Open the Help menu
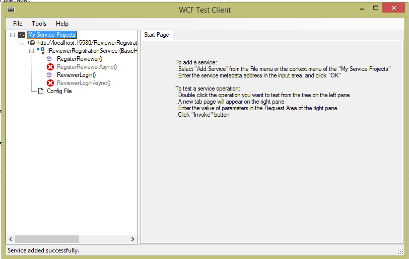The width and height of the screenshot is (409, 259). [62, 24]
